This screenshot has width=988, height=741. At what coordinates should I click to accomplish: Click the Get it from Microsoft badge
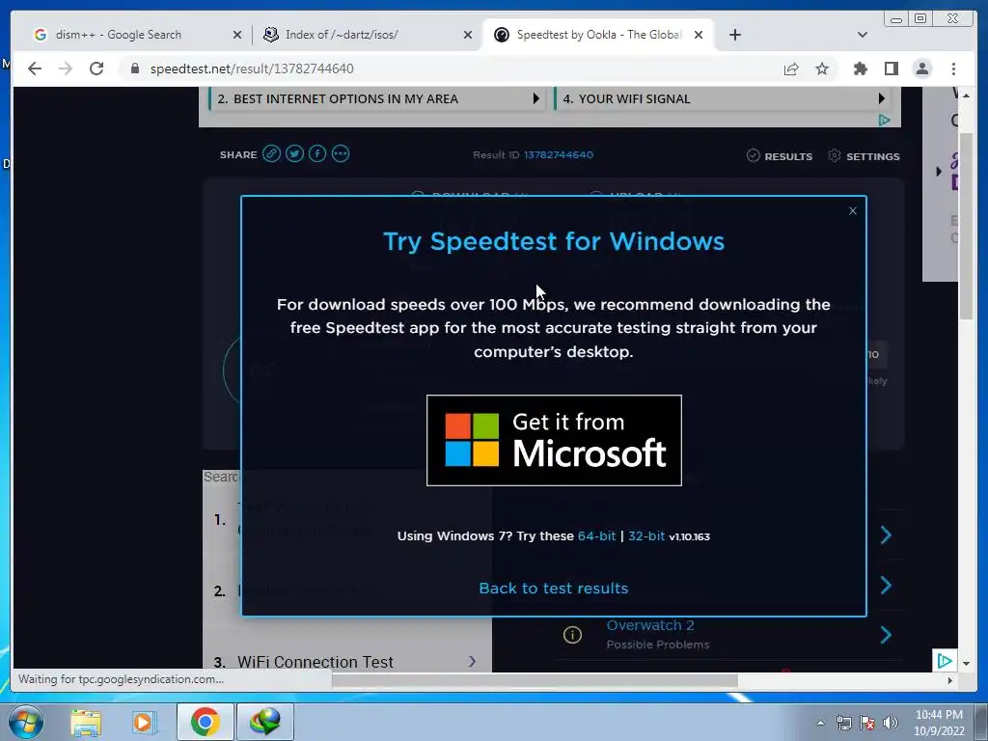tap(554, 440)
